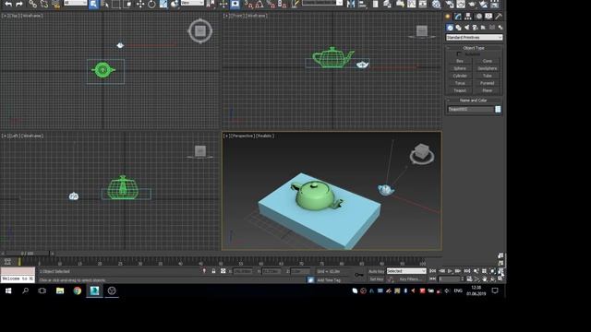The width and height of the screenshot is (591, 332).
Task: Click the Play Animation button
Action: pos(450,271)
